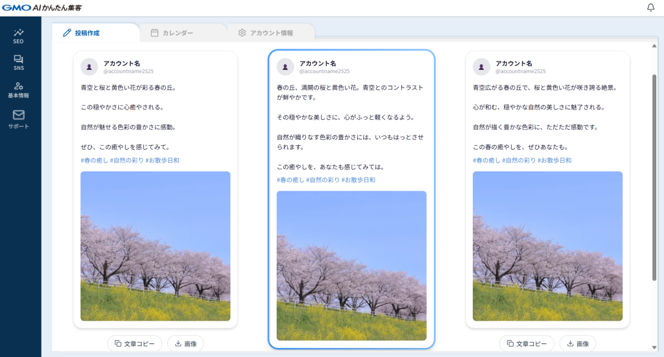Switch to the カレンダー tab
Screen dimensions: 664x357
(172, 33)
